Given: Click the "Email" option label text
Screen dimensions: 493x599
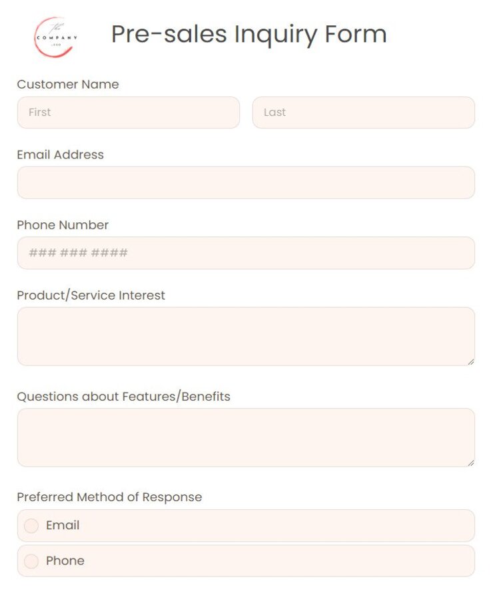Looking at the screenshot, I should pos(63,525).
